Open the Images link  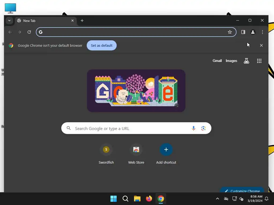click(x=231, y=61)
